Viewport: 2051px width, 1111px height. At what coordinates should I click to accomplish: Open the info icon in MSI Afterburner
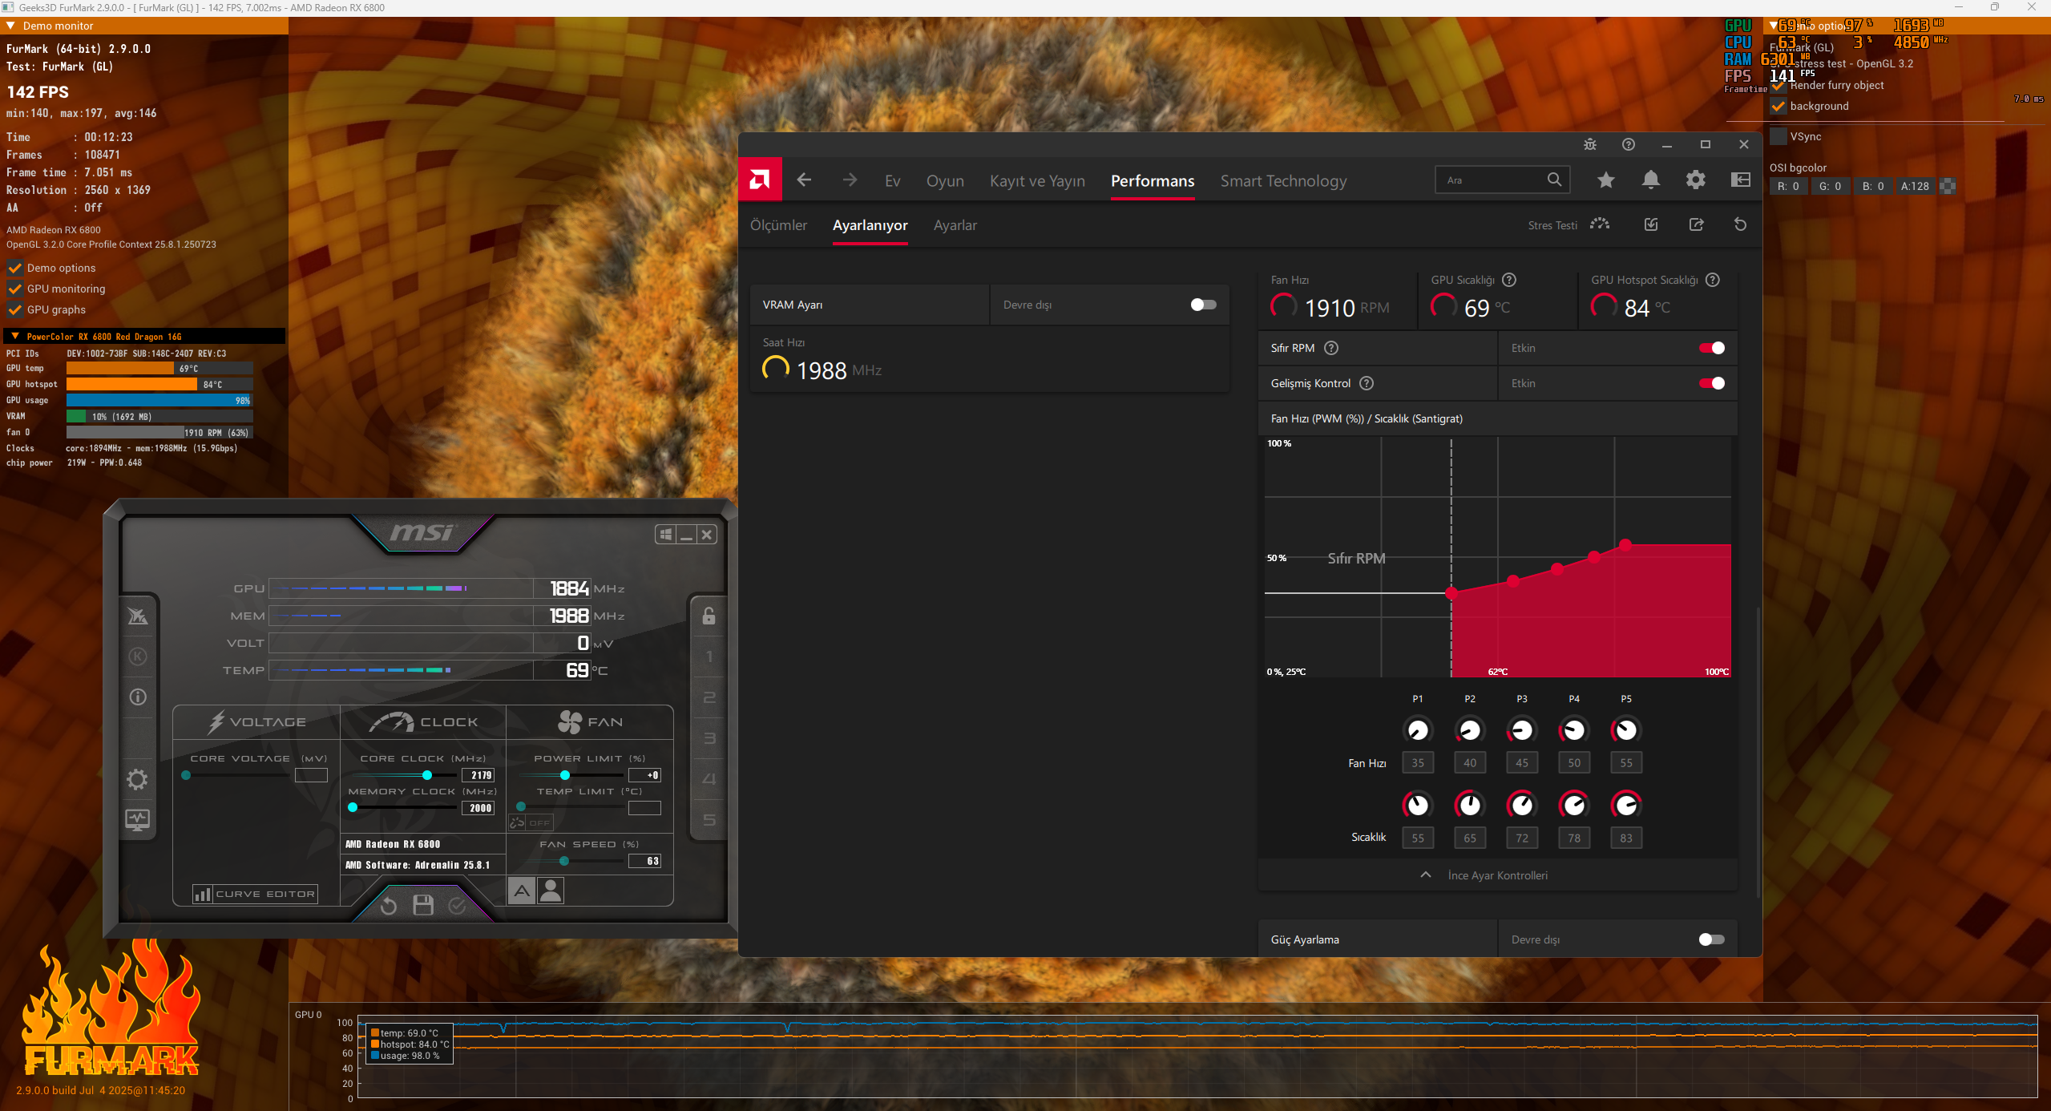click(x=138, y=697)
